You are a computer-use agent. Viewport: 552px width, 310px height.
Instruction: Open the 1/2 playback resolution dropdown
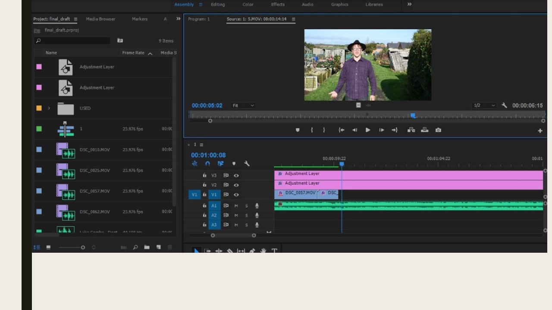click(484, 105)
